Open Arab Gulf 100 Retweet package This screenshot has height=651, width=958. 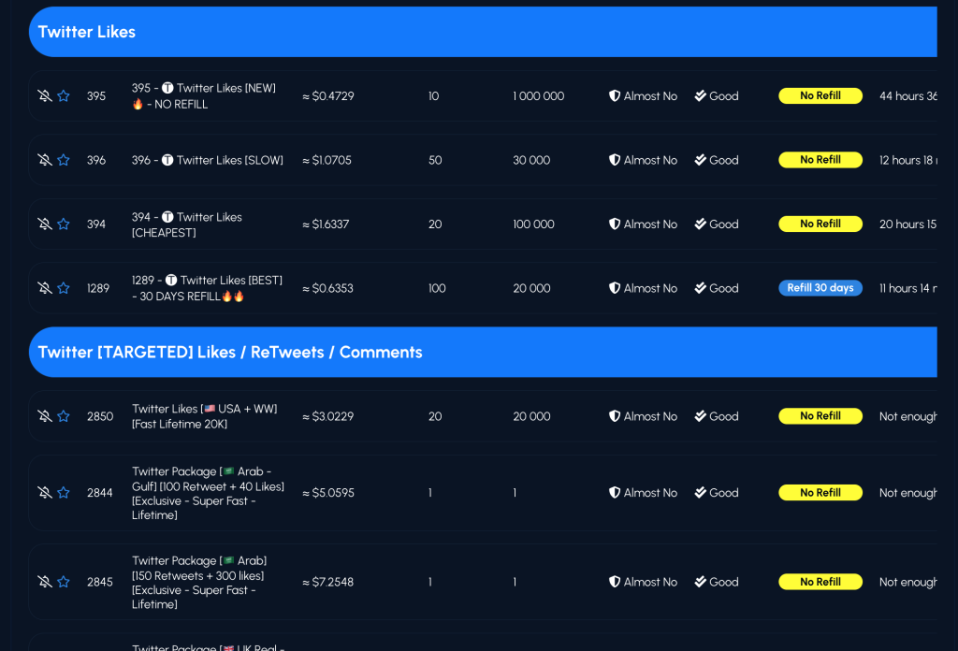(208, 493)
